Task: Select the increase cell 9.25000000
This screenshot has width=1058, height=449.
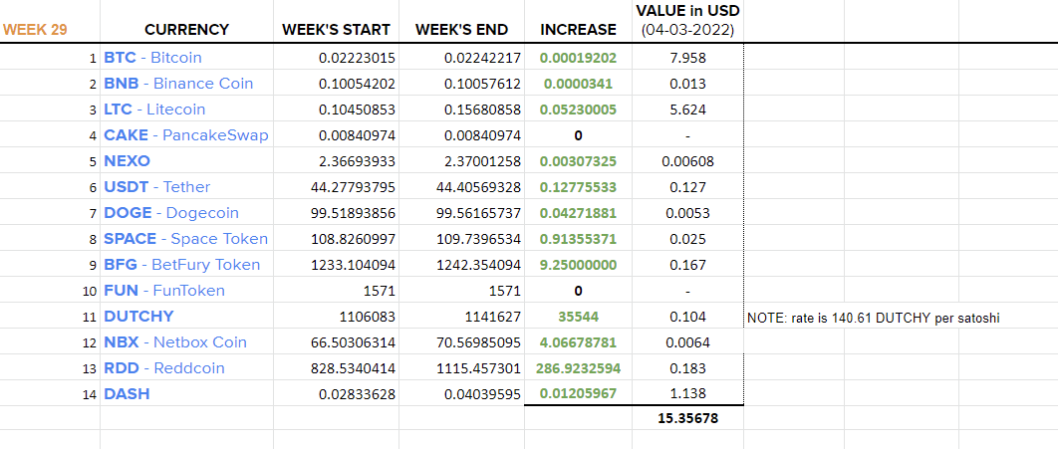Action: point(578,265)
